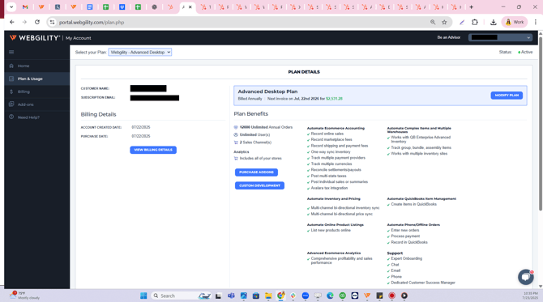Toggle the hamburger sidebar menu icon

click(11, 53)
